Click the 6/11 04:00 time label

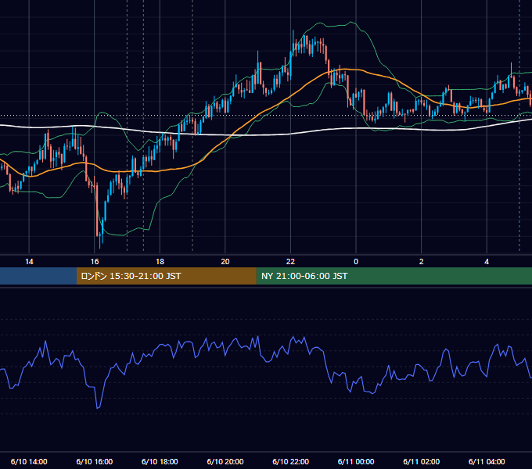[487, 461]
